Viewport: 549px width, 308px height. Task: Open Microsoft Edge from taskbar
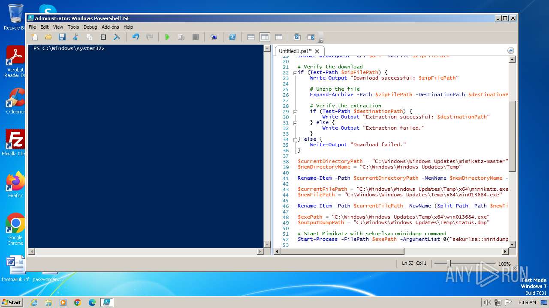point(92,302)
